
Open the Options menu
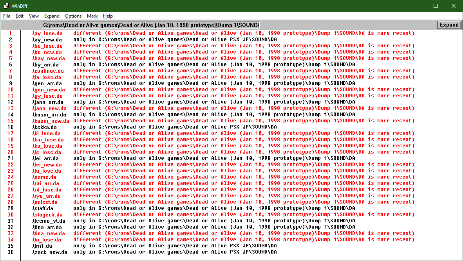[x=73, y=16]
